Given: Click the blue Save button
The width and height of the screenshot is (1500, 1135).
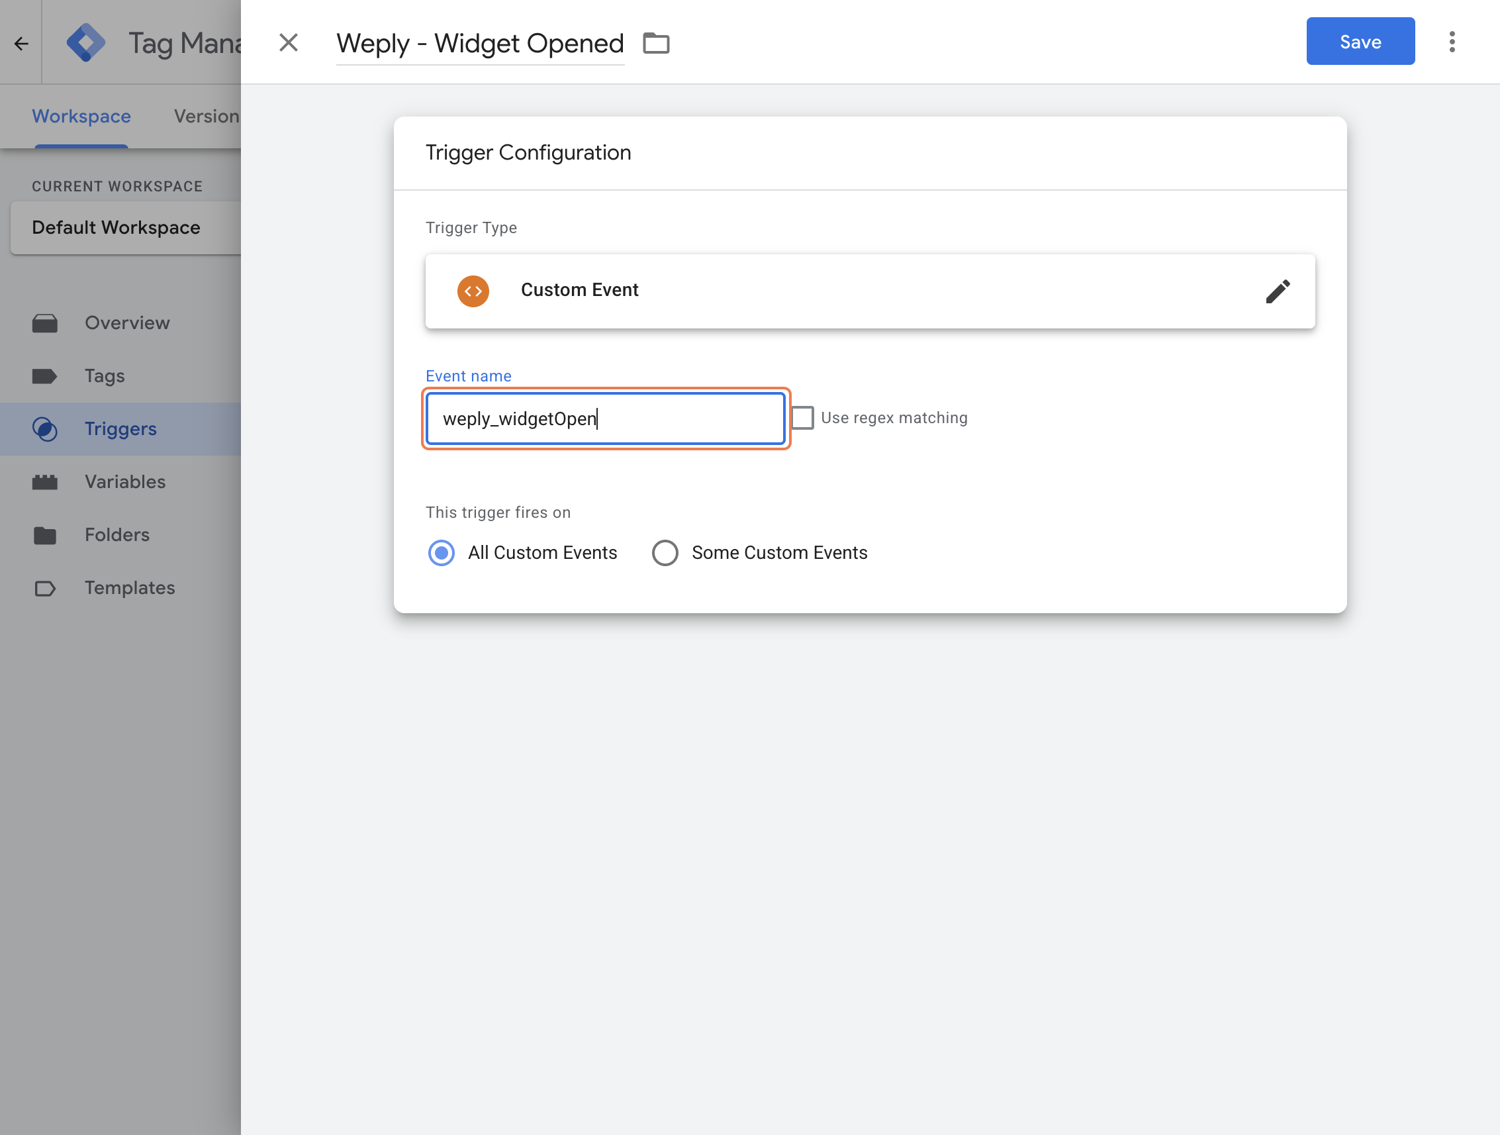Looking at the screenshot, I should click(1360, 42).
